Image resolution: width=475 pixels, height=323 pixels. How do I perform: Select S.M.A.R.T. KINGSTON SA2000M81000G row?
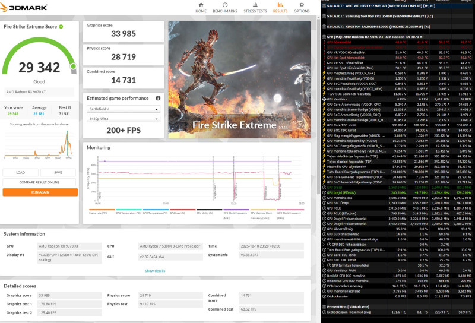[x=397, y=26]
